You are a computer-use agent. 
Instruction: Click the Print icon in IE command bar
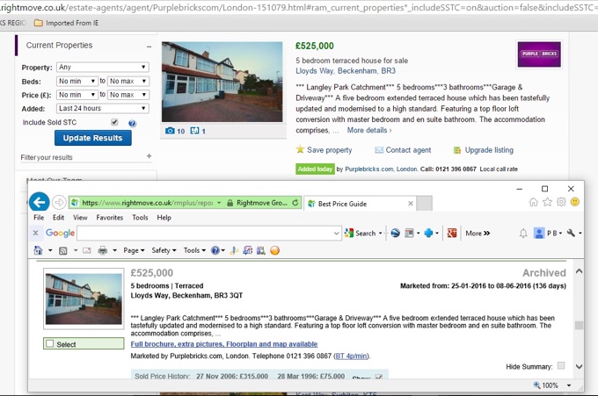[103, 250]
